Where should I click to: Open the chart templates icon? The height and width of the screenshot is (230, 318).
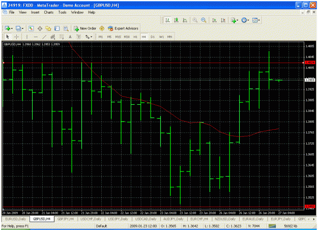tap(255, 20)
